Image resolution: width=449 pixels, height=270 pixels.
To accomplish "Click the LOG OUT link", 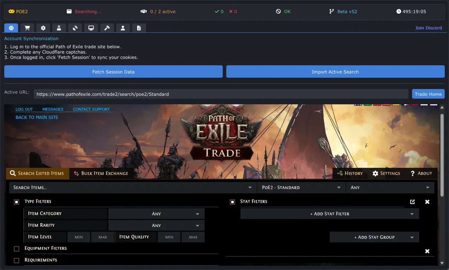I will coord(24,109).
